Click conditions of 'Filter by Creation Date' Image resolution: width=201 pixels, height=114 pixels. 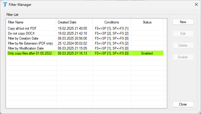point(112,38)
